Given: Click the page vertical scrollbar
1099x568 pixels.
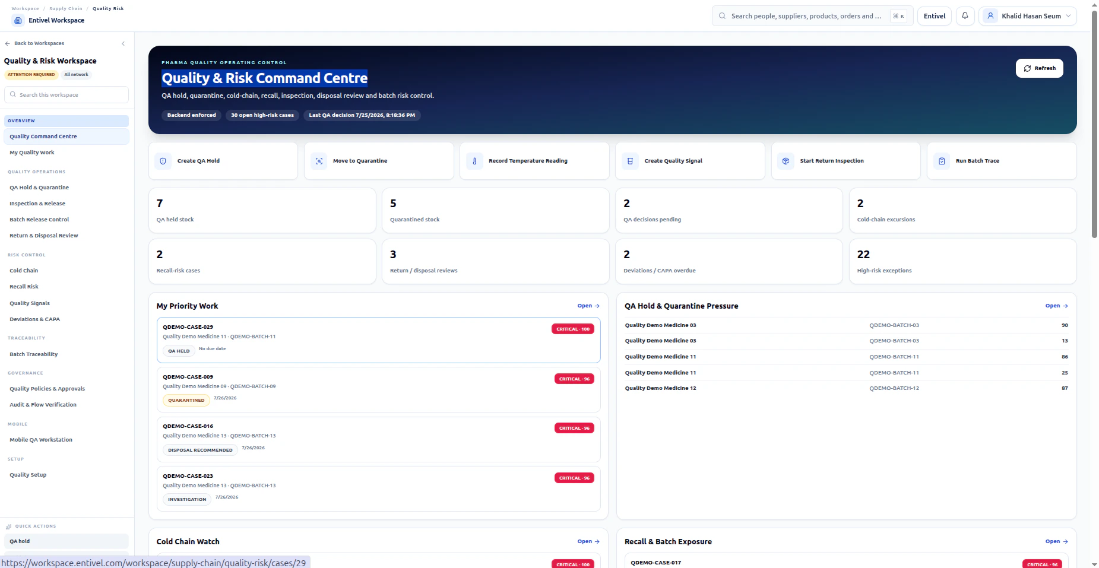Looking at the screenshot, I should (x=1094, y=125).
